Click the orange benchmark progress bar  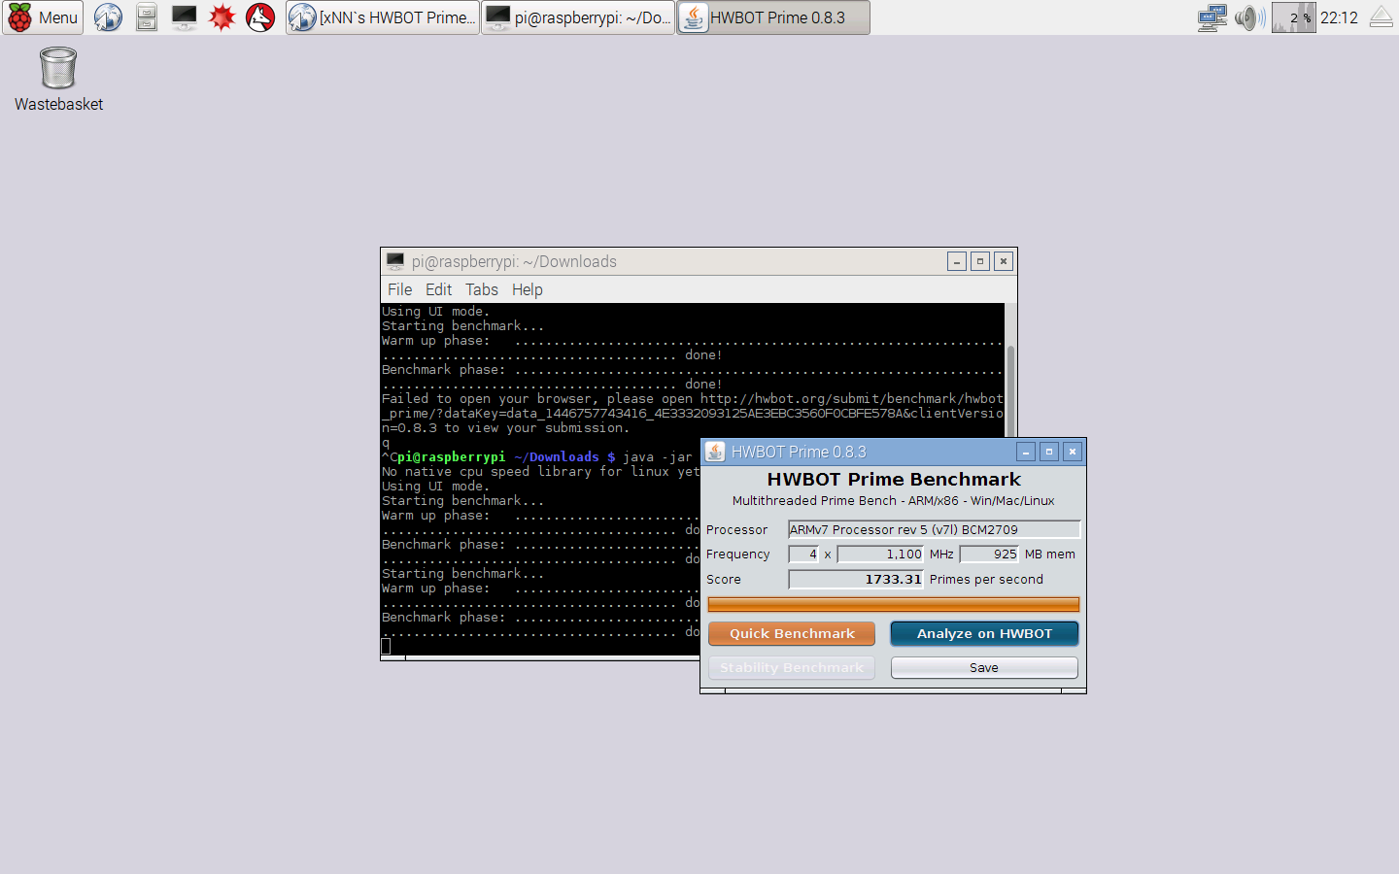pos(894,605)
